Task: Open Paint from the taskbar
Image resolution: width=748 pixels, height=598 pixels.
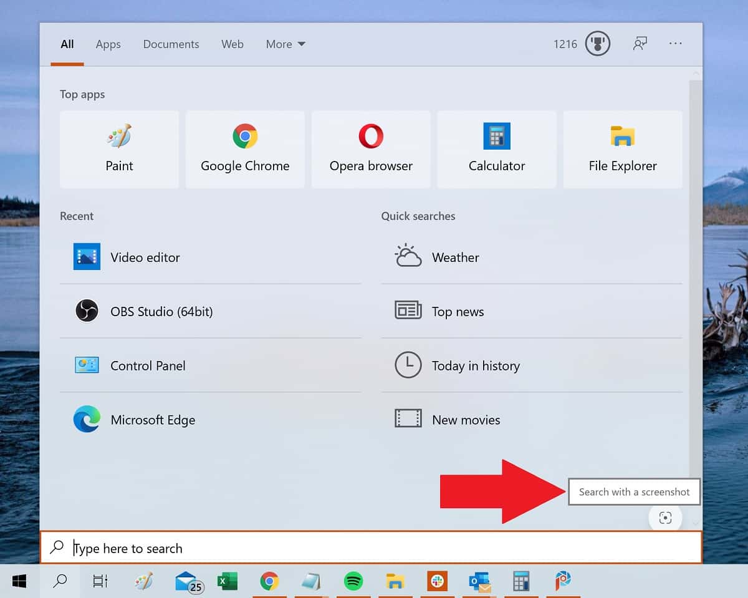Action: click(x=144, y=581)
